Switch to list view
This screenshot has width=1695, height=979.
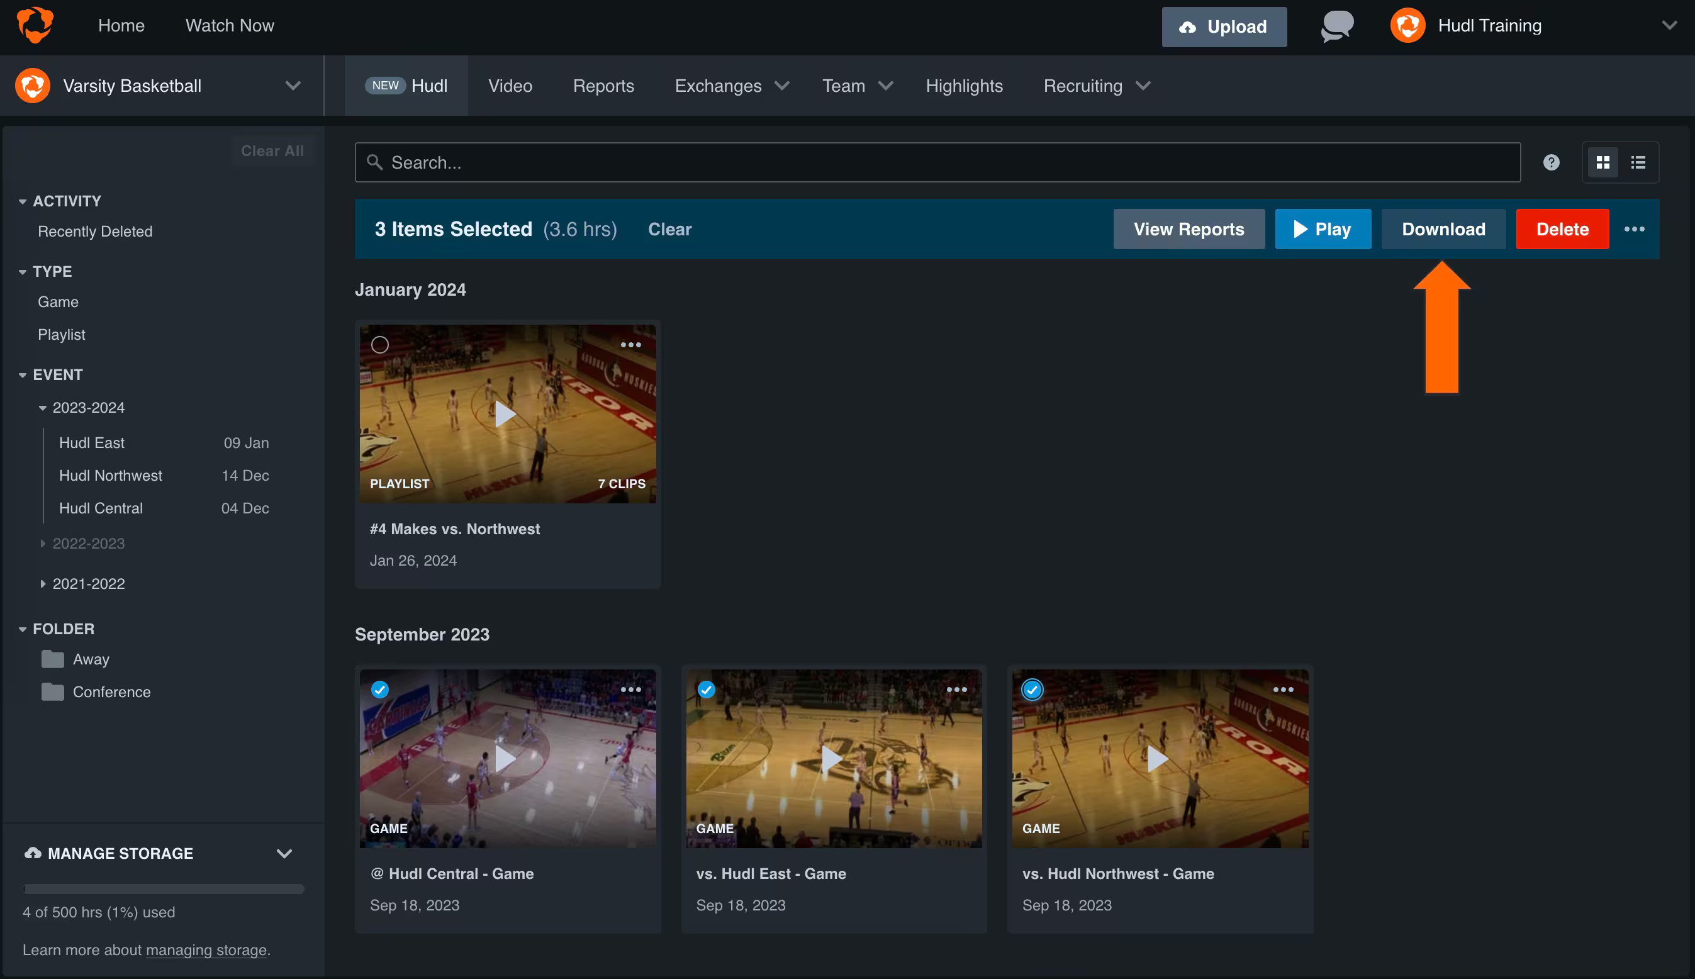[1638, 162]
